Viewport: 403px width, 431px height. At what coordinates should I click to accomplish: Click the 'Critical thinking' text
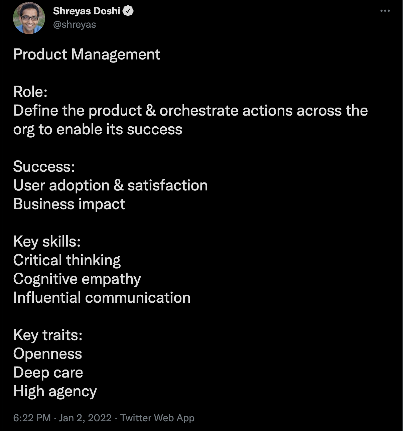click(67, 260)
